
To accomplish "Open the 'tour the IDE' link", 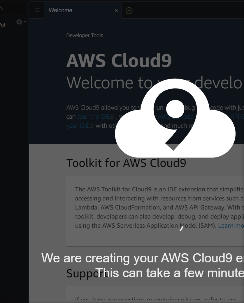I will [96, 117].
